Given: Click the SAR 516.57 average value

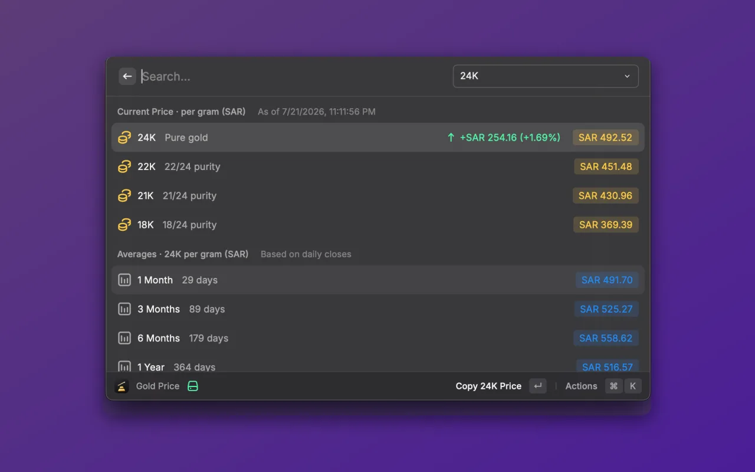Looking at the screenshot, I should point(608,366).
